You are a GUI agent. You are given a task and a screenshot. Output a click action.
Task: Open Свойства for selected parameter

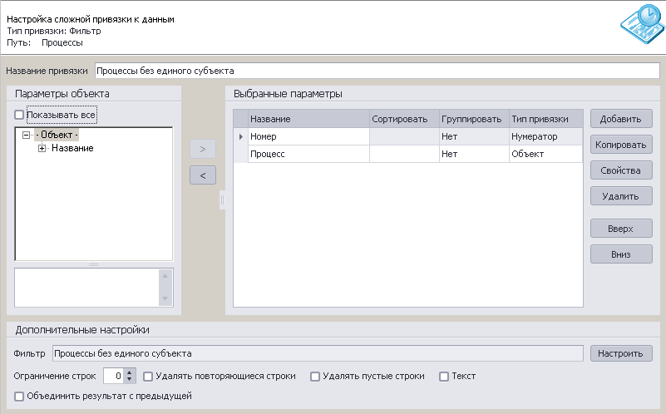(x=621, y=170)
